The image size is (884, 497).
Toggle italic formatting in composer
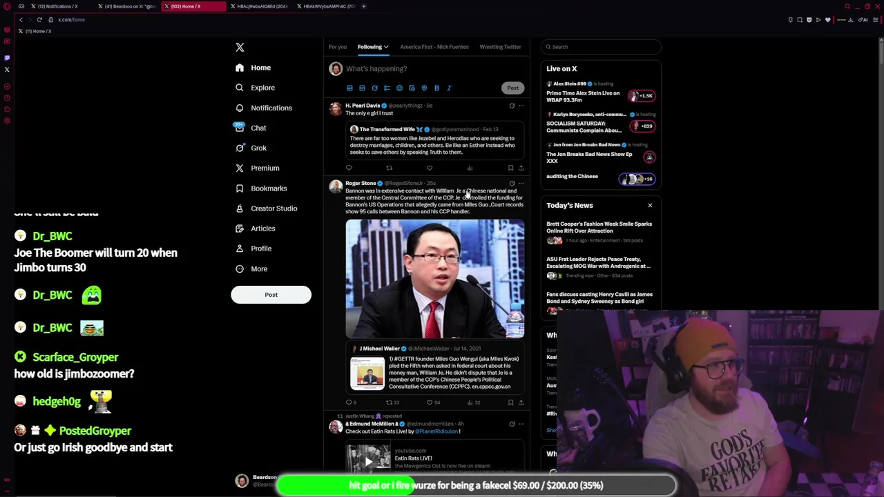449,88
